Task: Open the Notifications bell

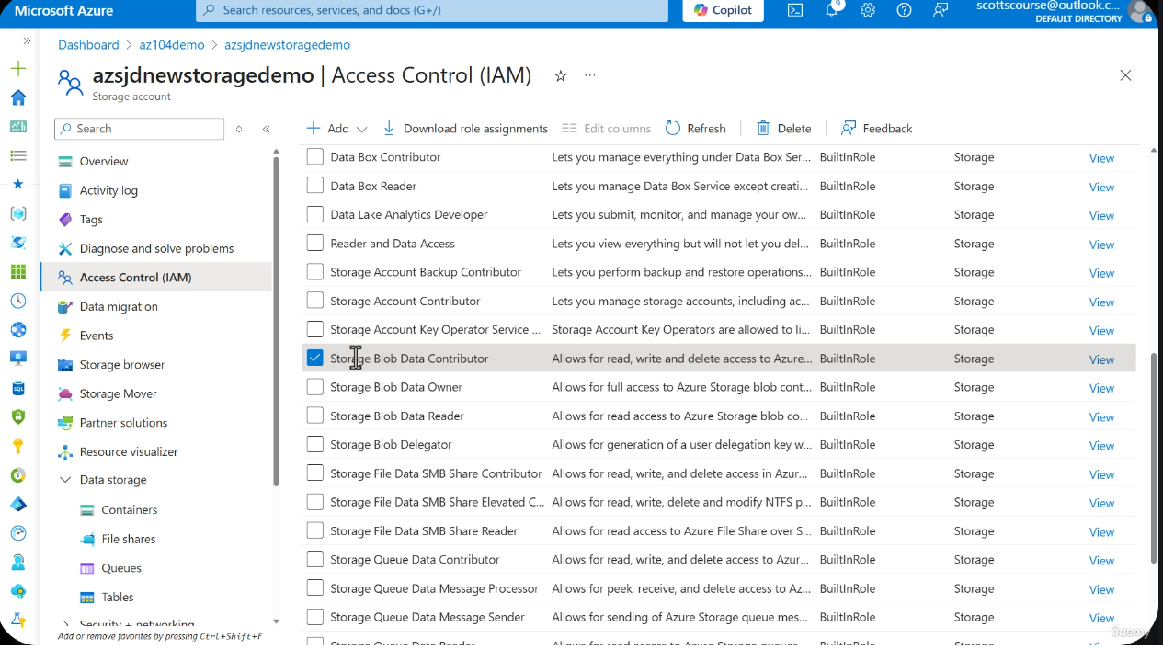Action: point(832,11)
